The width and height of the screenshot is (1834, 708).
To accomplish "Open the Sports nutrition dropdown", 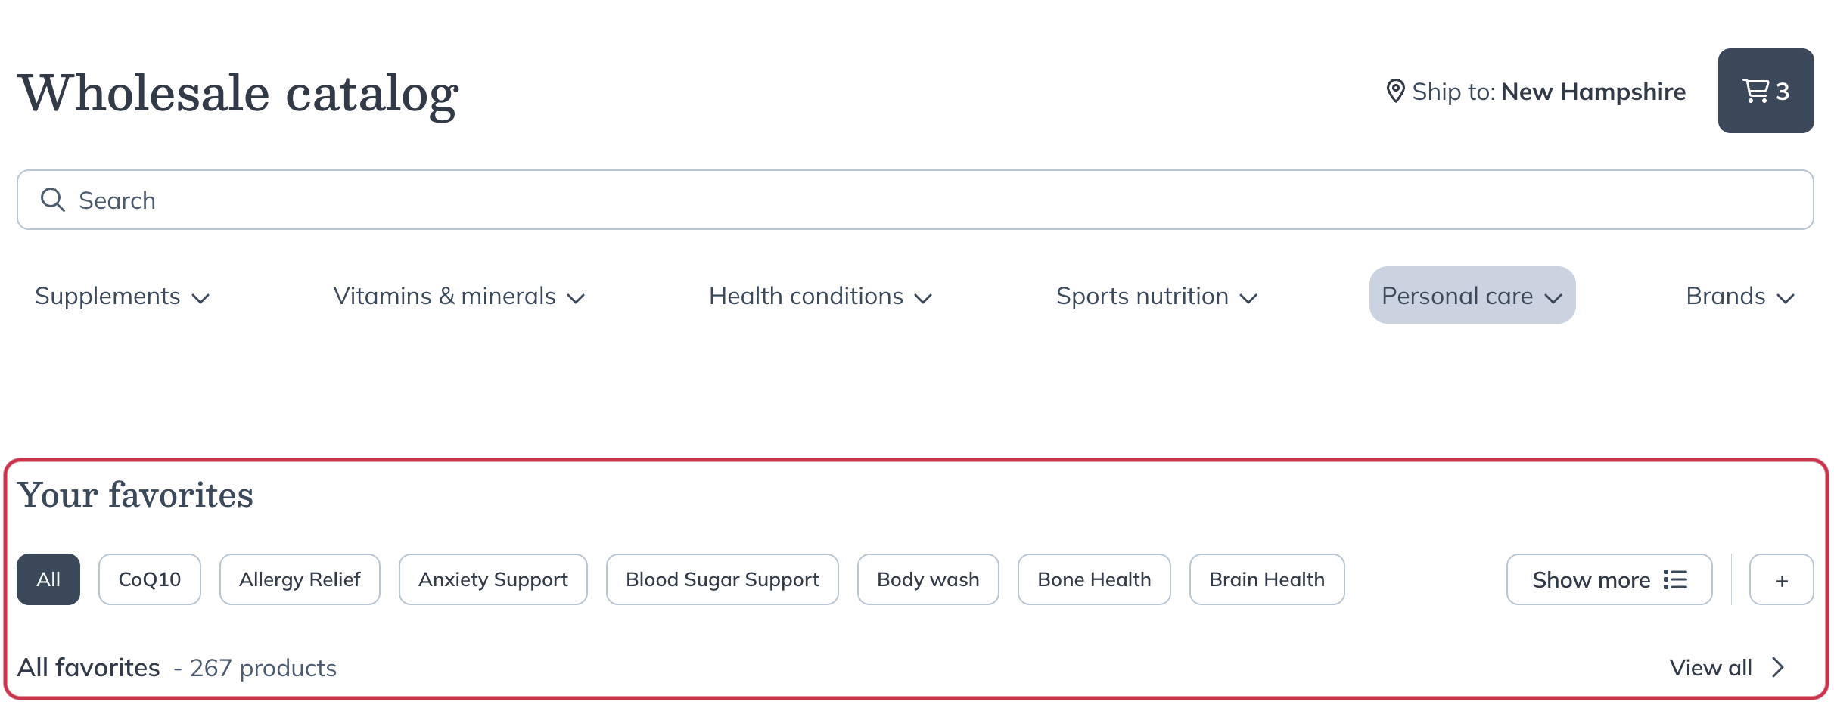I will point(1156,296).
